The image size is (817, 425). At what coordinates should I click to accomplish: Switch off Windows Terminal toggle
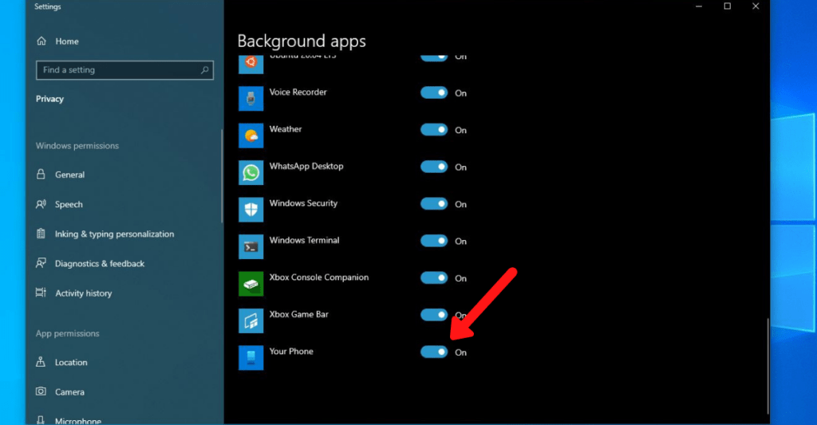pyautogui.click(x=434, y=241)
